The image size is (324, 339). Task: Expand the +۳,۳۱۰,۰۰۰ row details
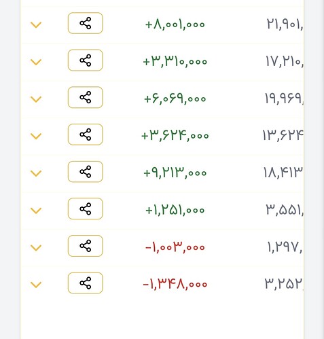tap(36, 62)
